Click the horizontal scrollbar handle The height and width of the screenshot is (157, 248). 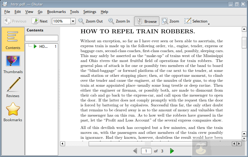point(148,144)
